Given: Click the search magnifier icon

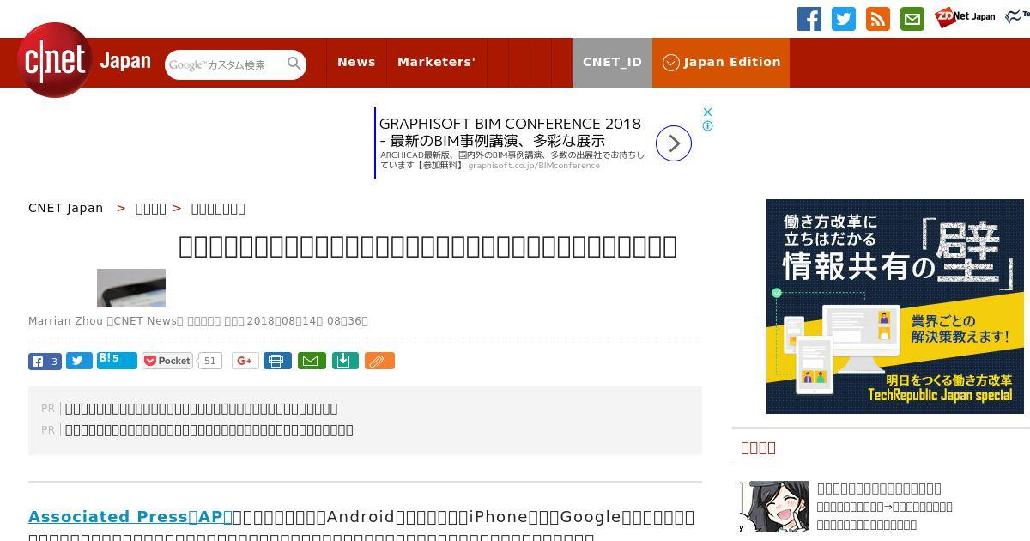Looking at the screenshot, I should click(x=294, y=64).
